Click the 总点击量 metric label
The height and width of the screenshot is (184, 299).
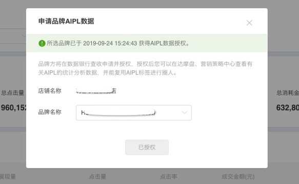tap(13, 93)
